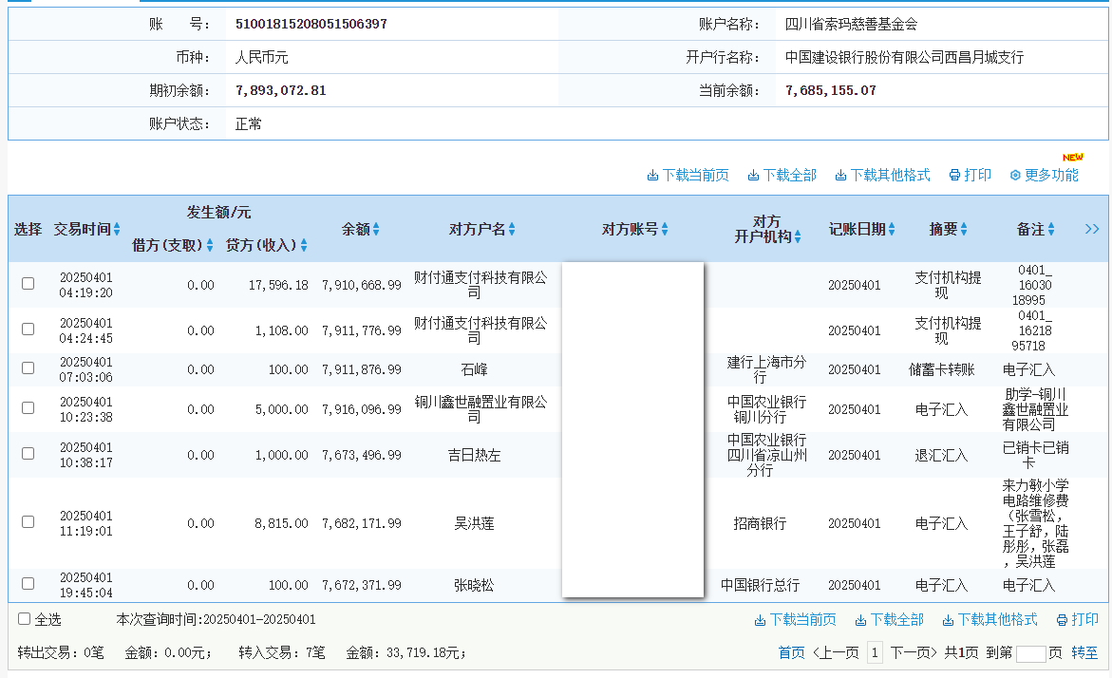The image size is (1112, 678).
Task: Select the 吴洪莲 transaction checkbox
Action: [x=28, y=522]
